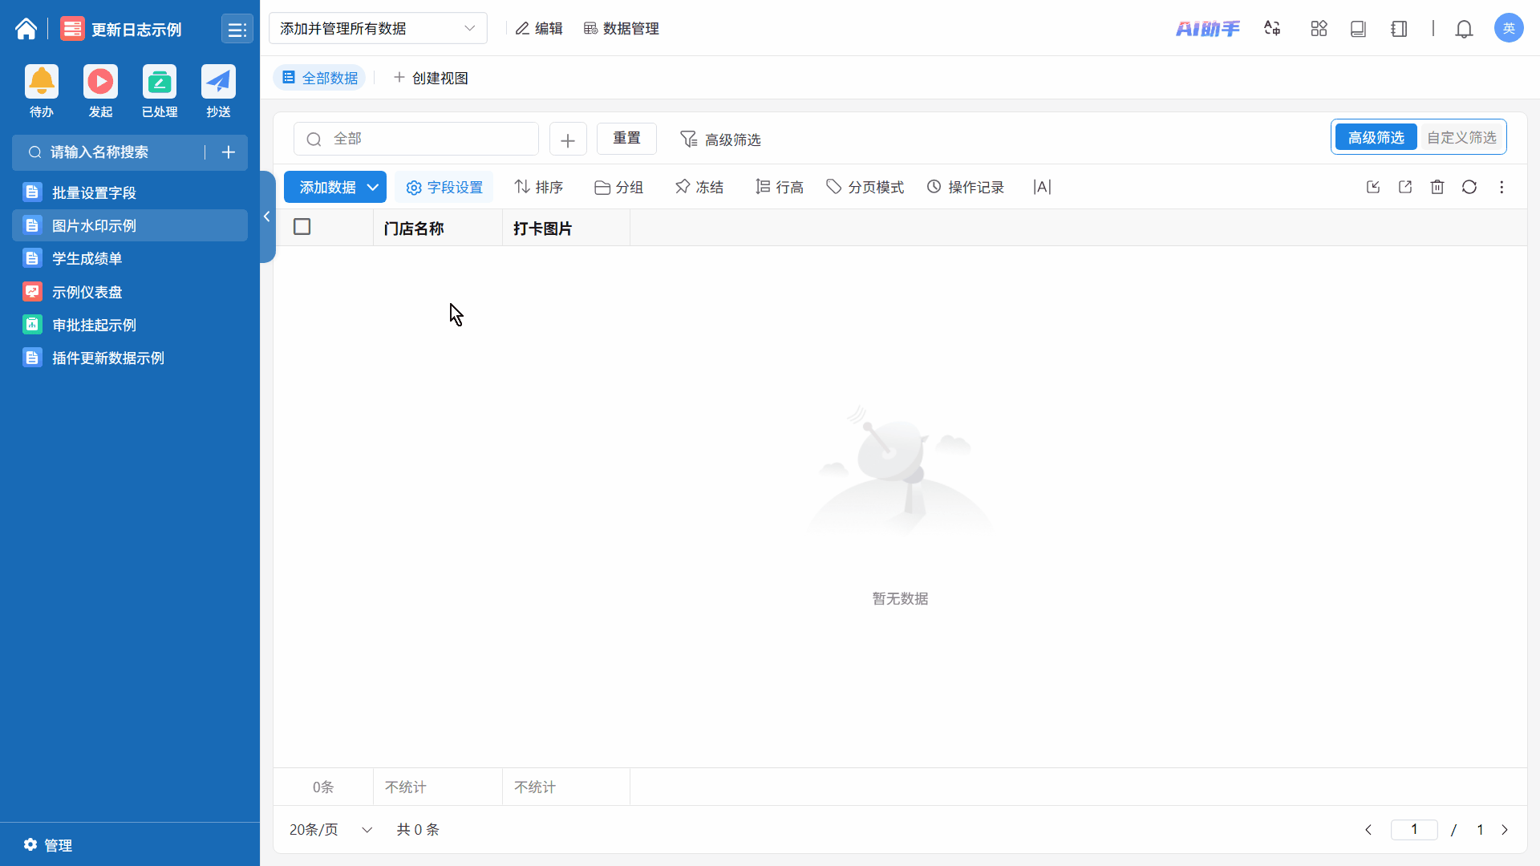Image resolution: width=1540 pixels, height=866 pixels.
Task: Click the 重置 button
Action: 626,138
